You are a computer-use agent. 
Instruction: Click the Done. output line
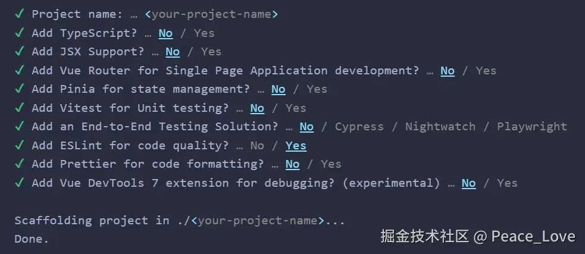click(32, 239)
